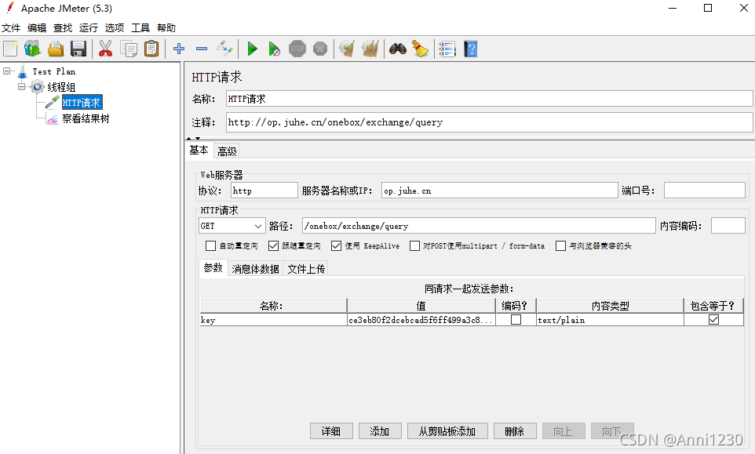Open the 选项 menu

tap(115, 28)
